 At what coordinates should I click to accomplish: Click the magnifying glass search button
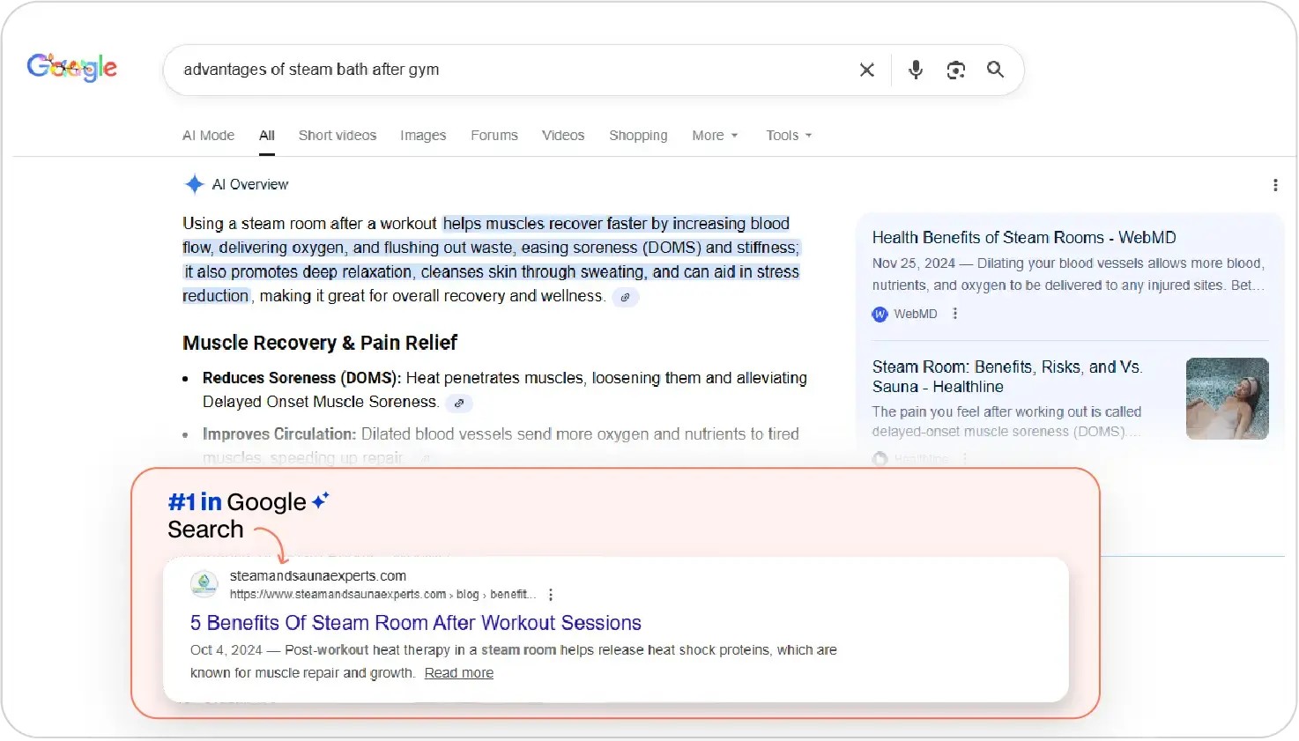995,70
